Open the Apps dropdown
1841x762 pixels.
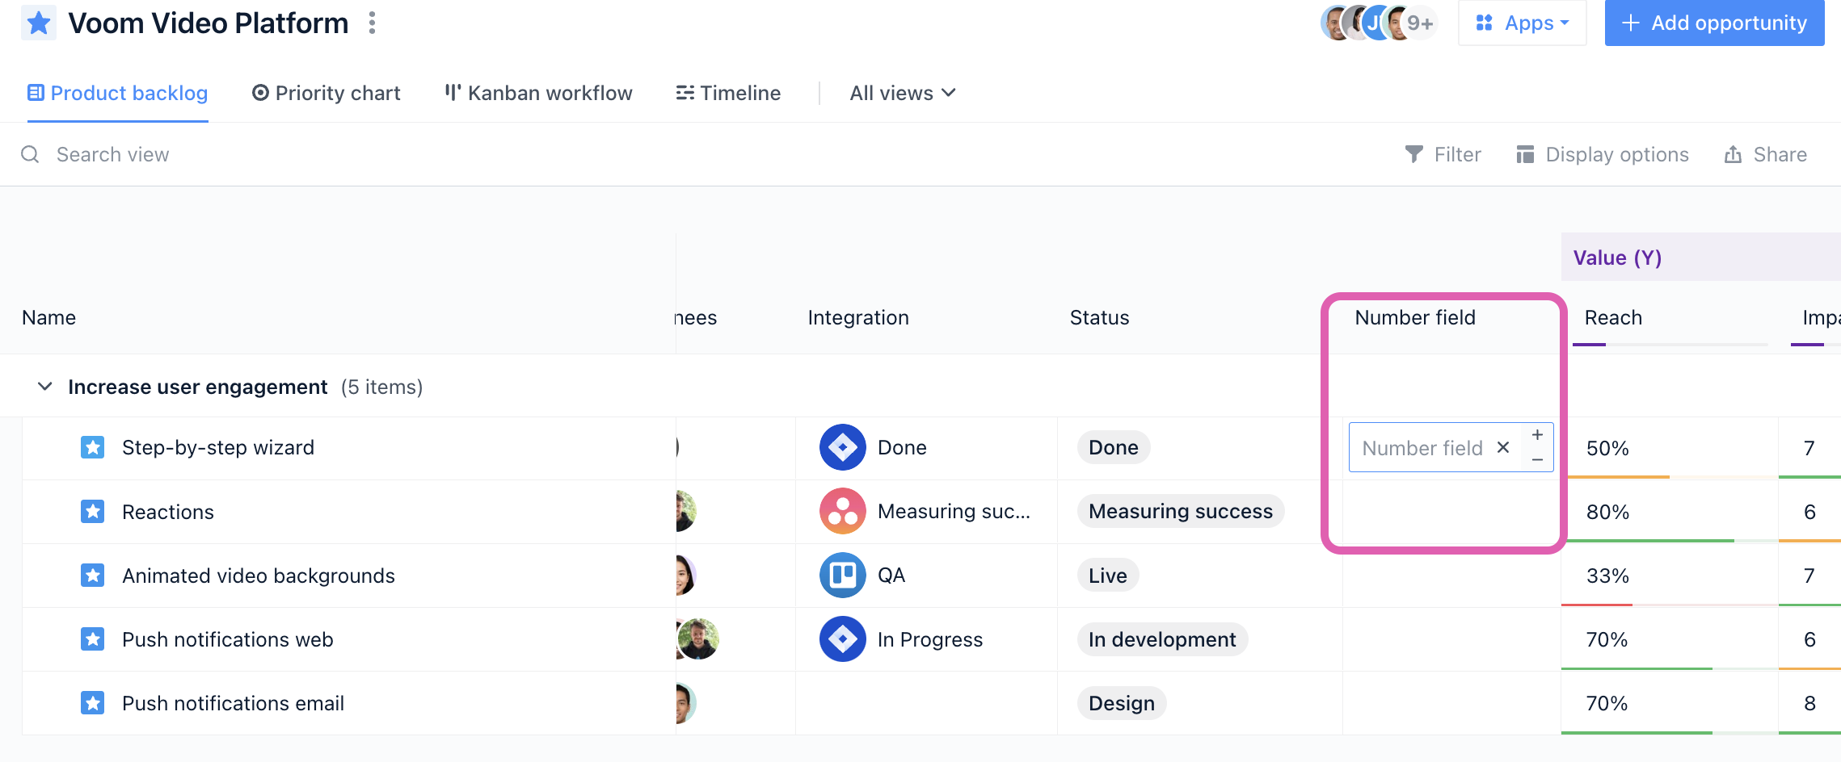tap(1522, 23)
